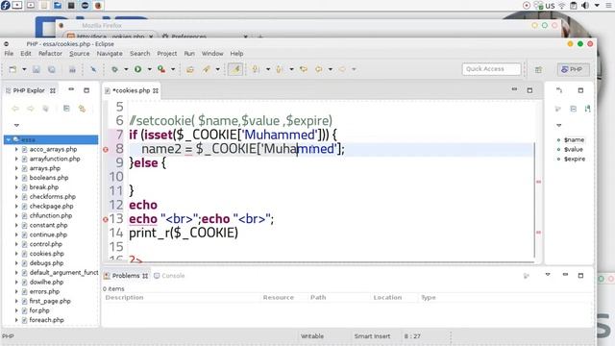Select $expire in the Outline
This screenshot has width=615, height=346.
[575, 159]
